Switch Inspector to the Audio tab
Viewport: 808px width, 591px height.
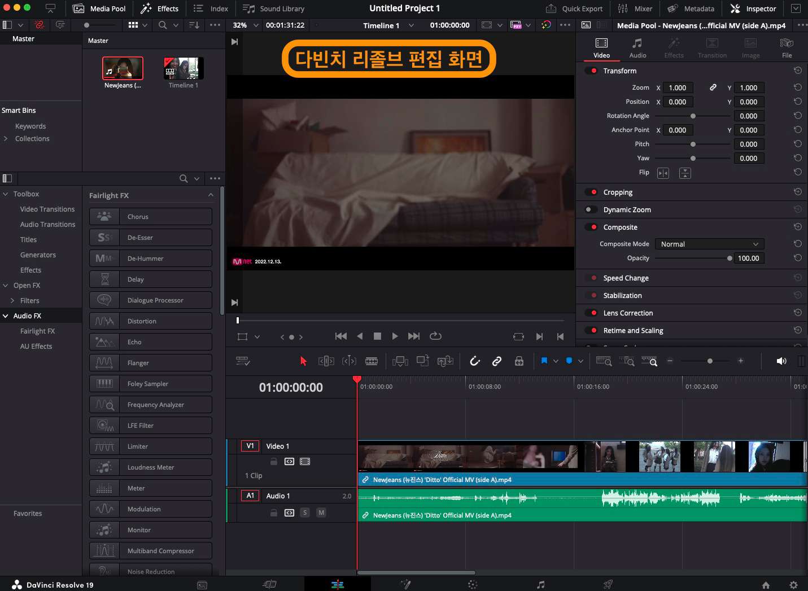click(637, 48)
